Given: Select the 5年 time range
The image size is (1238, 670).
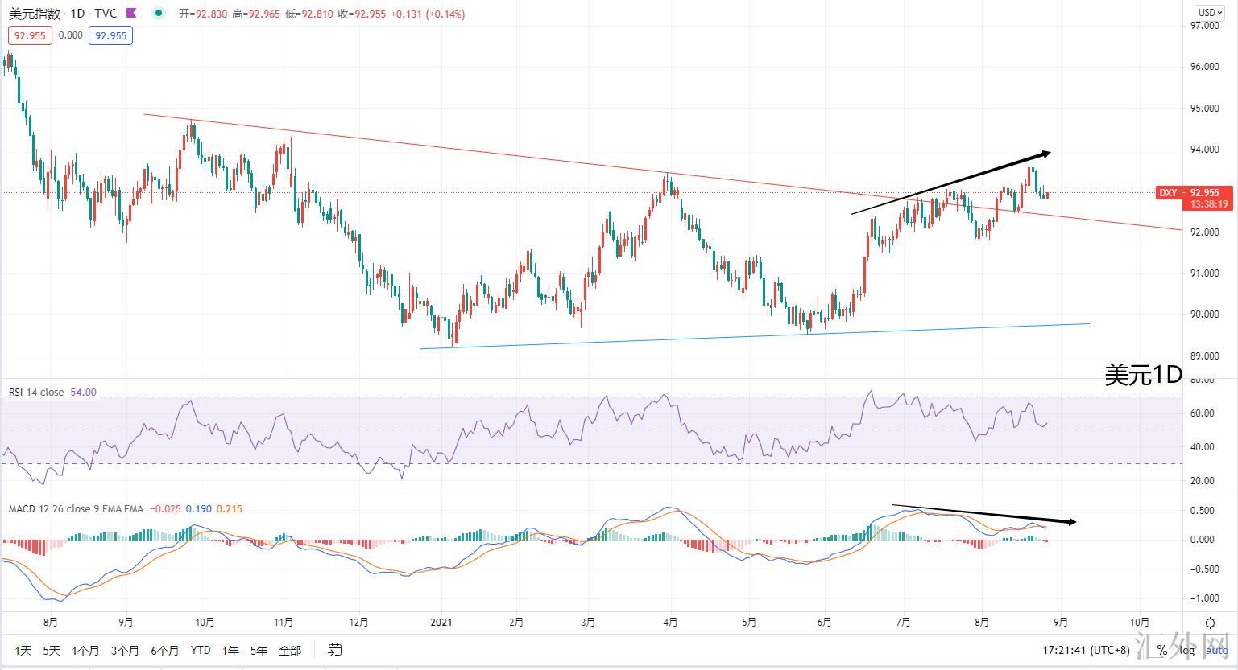Looking at the screenshot, I should click(x=259, y=650).
